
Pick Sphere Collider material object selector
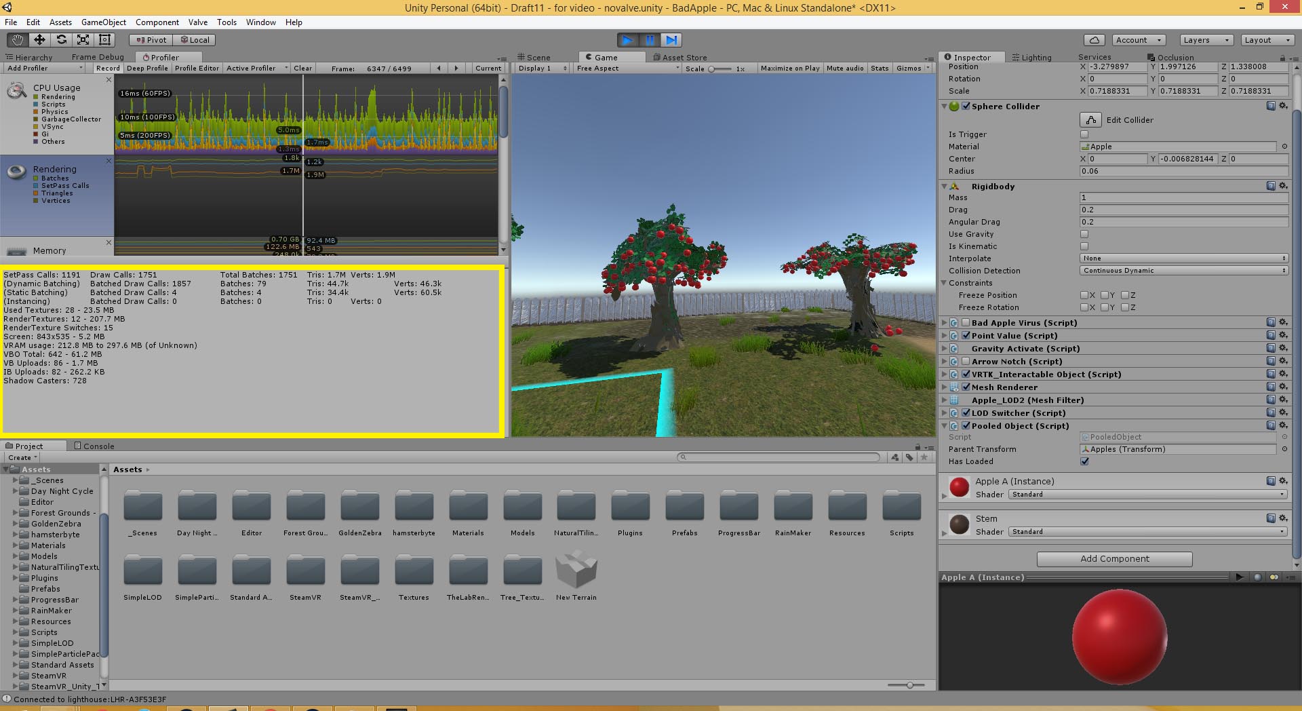(1284, 147)
